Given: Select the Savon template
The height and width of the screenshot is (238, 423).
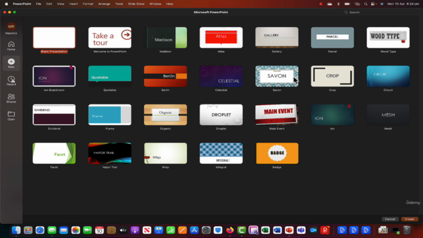Looking at the screenshot, I should coord(277,76).
